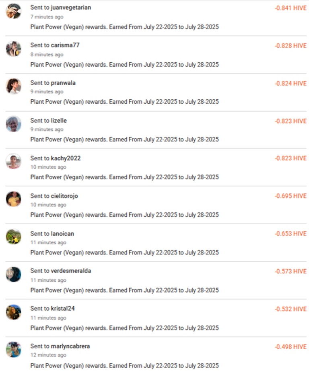Select the -0.498 HIVE transfer amount
Screen dimensions: 309x371
click(x=290, y=347)
